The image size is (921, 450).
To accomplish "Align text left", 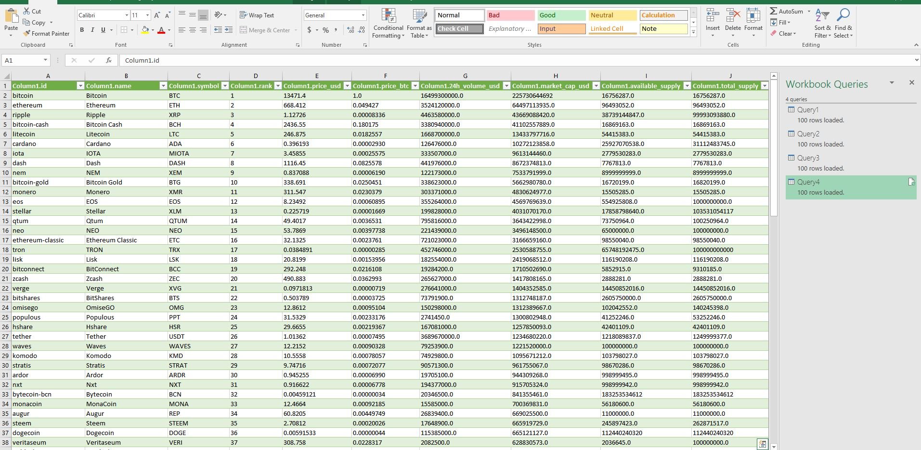I will 182,30.
